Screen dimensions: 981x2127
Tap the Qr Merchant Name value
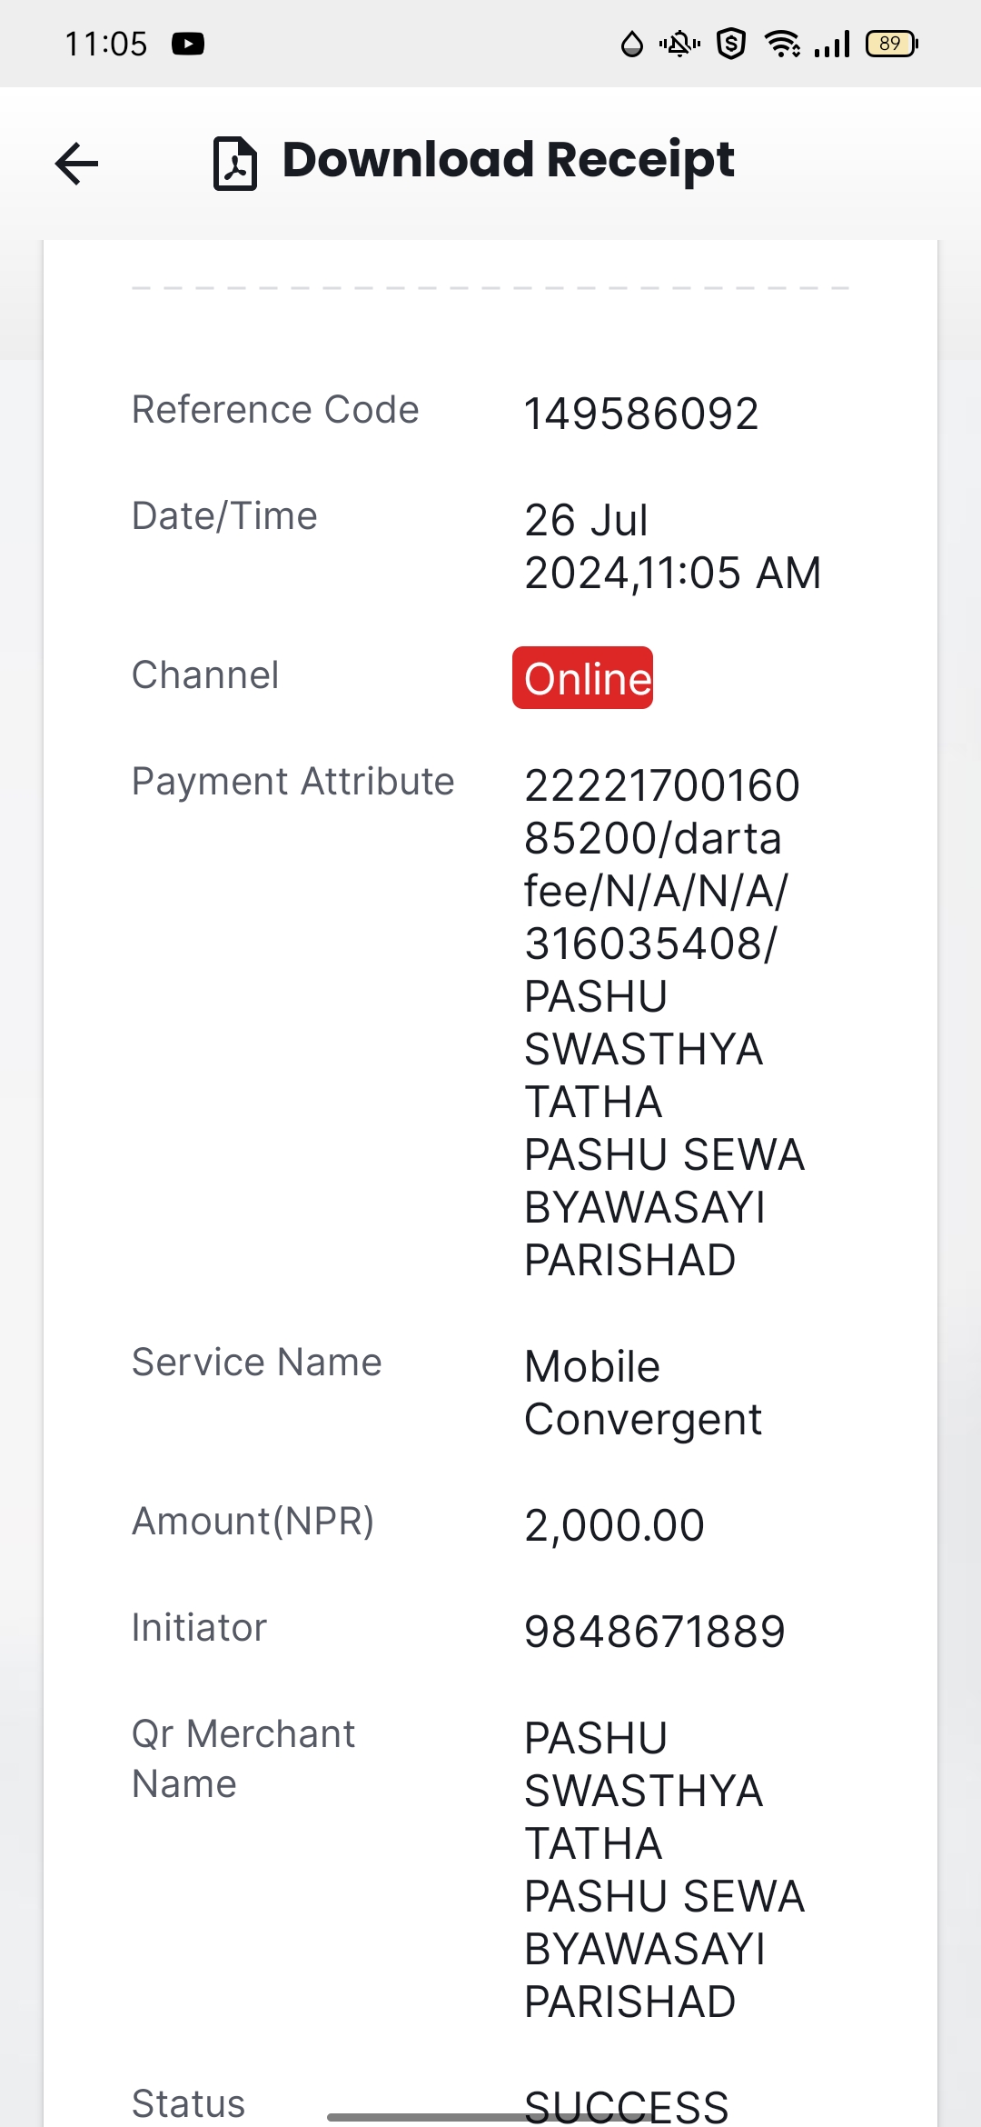(x=665, y=1870)
